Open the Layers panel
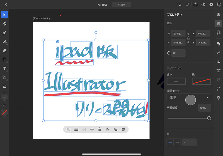Viewport: 223px width, 156px height. click(219, 15)
